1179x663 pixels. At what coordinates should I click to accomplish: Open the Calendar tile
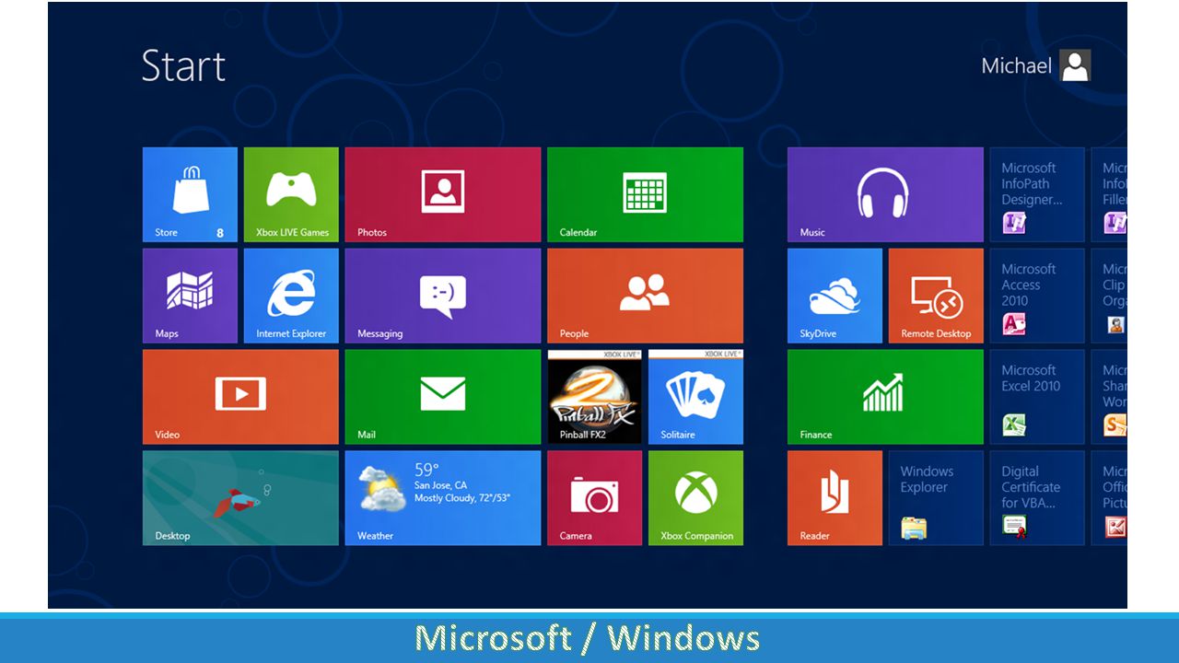pyautogui.click(x=645, y=194)
